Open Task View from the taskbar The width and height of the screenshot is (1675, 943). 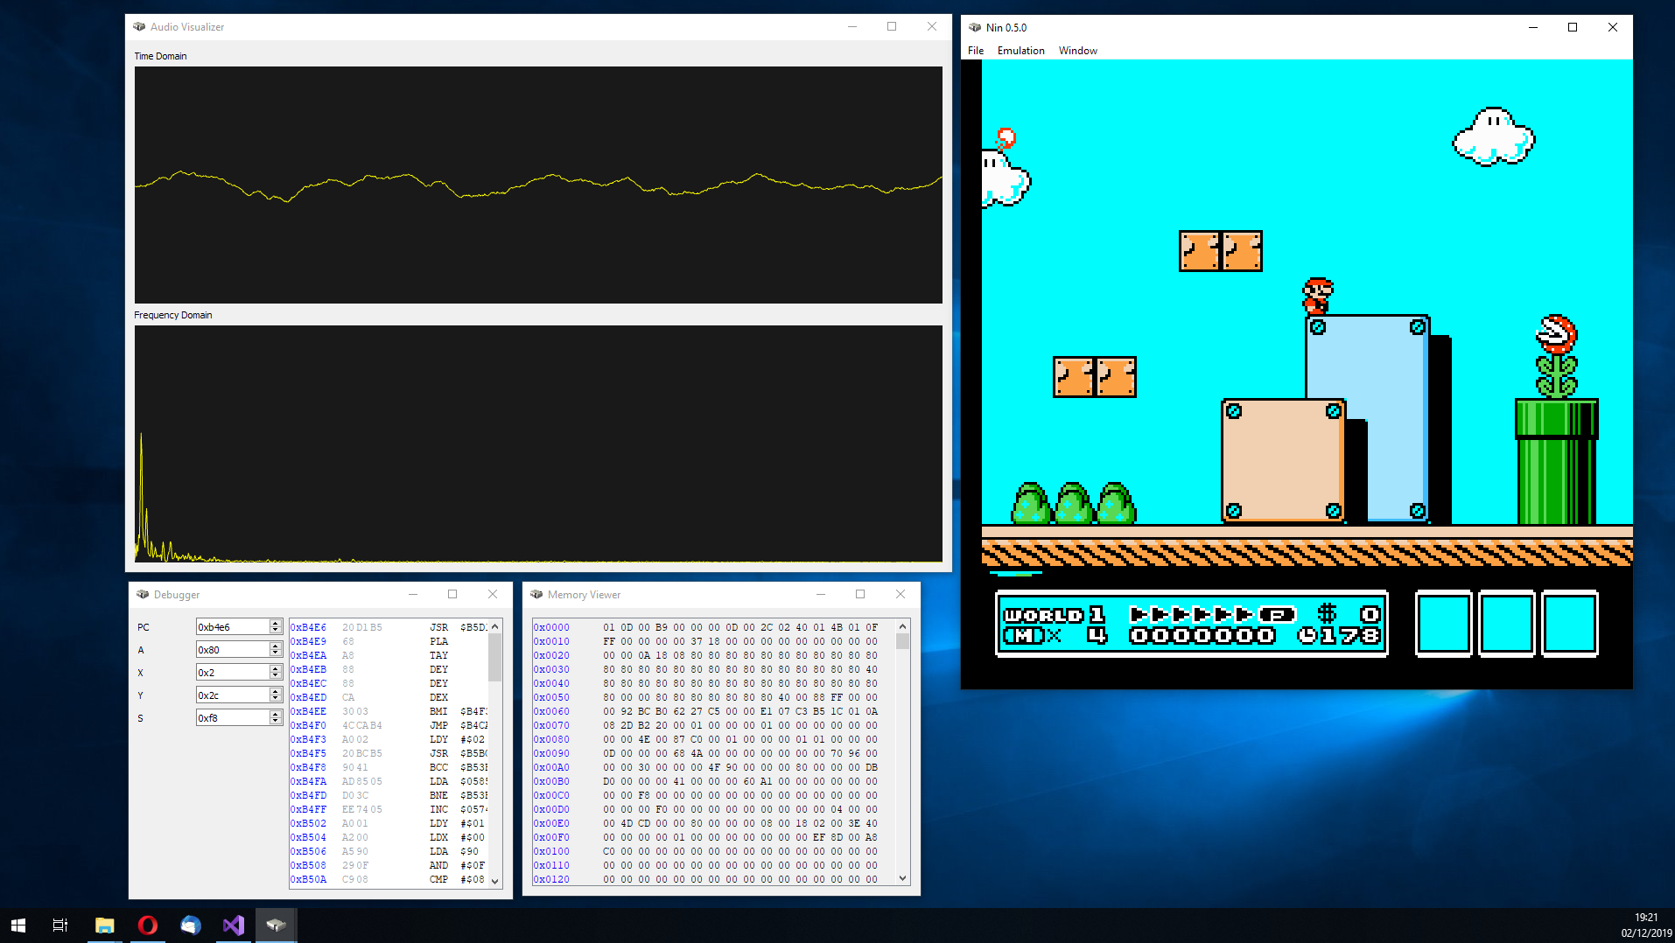coord(60,925)
